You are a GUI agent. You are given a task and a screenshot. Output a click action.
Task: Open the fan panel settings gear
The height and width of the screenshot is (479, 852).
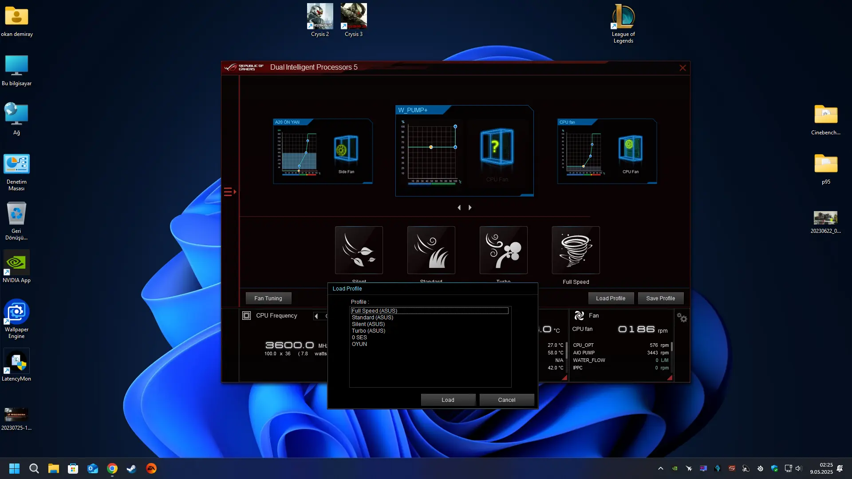pos(682,318)
